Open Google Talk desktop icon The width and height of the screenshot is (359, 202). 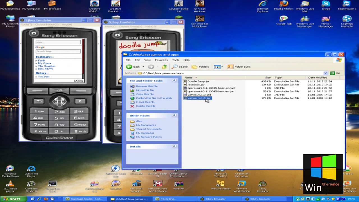click(x=284, y=20)
